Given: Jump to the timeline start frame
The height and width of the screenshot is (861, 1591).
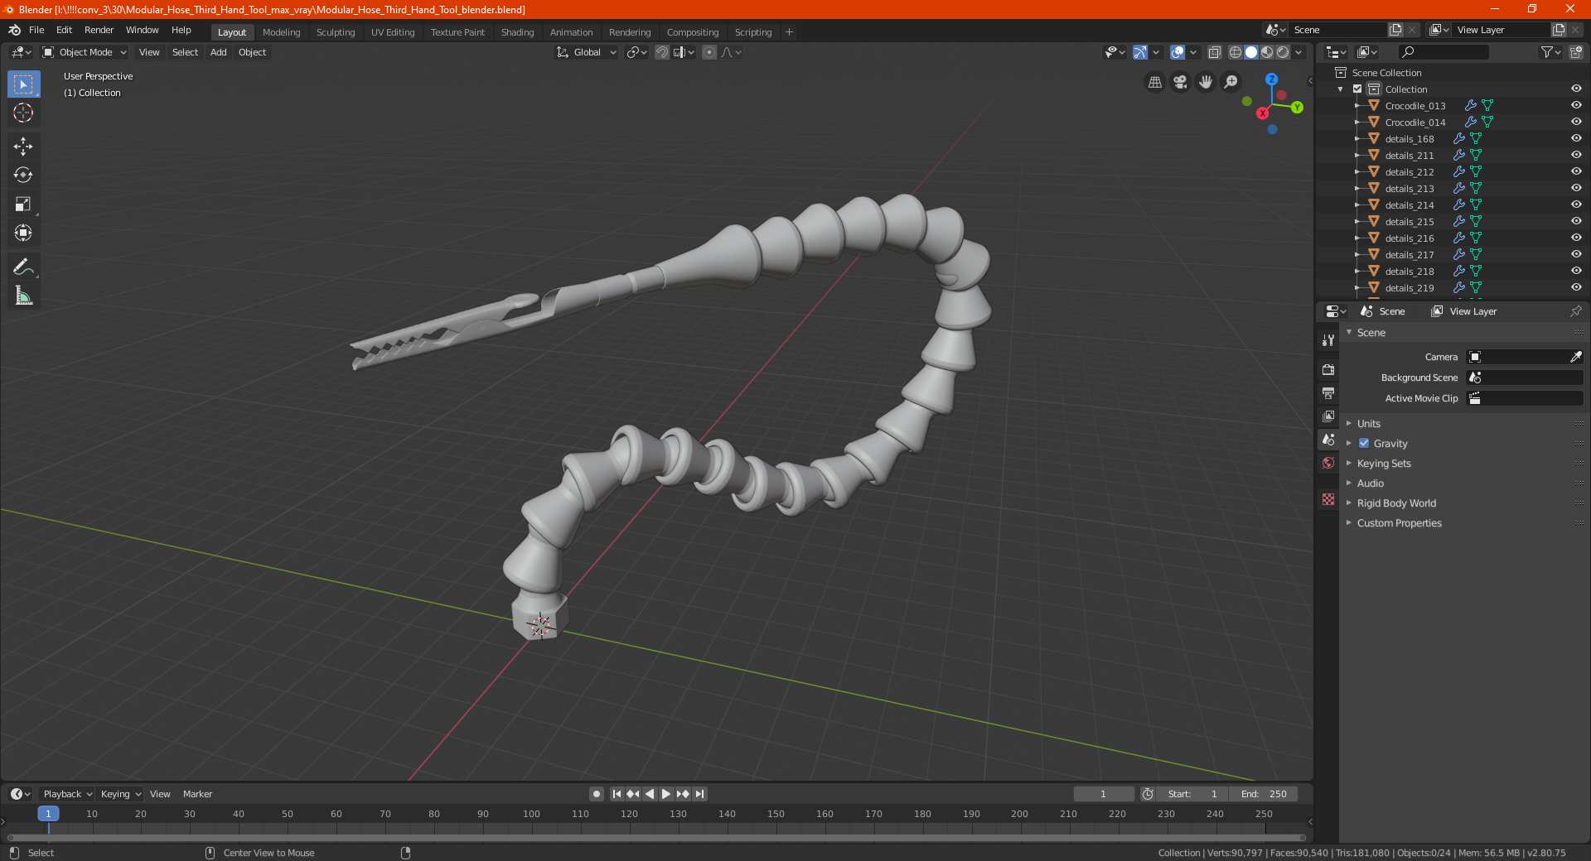Looking at the screenshot, I should pos(617,794).
